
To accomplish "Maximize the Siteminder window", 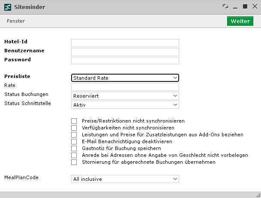I will pos(245,6).
